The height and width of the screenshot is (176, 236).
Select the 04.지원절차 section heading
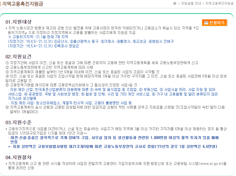[19, 157]
